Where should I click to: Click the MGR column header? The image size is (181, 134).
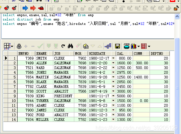coord(81,54)
